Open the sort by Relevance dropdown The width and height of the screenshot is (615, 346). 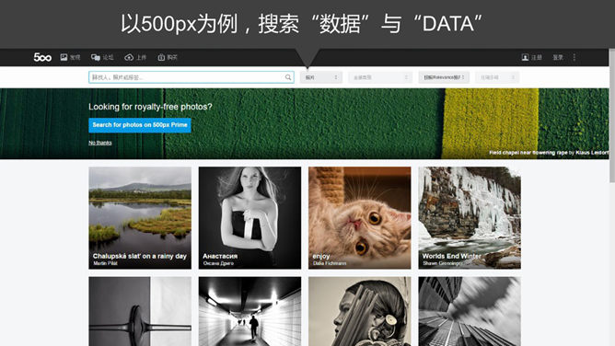tap(444, 77)
